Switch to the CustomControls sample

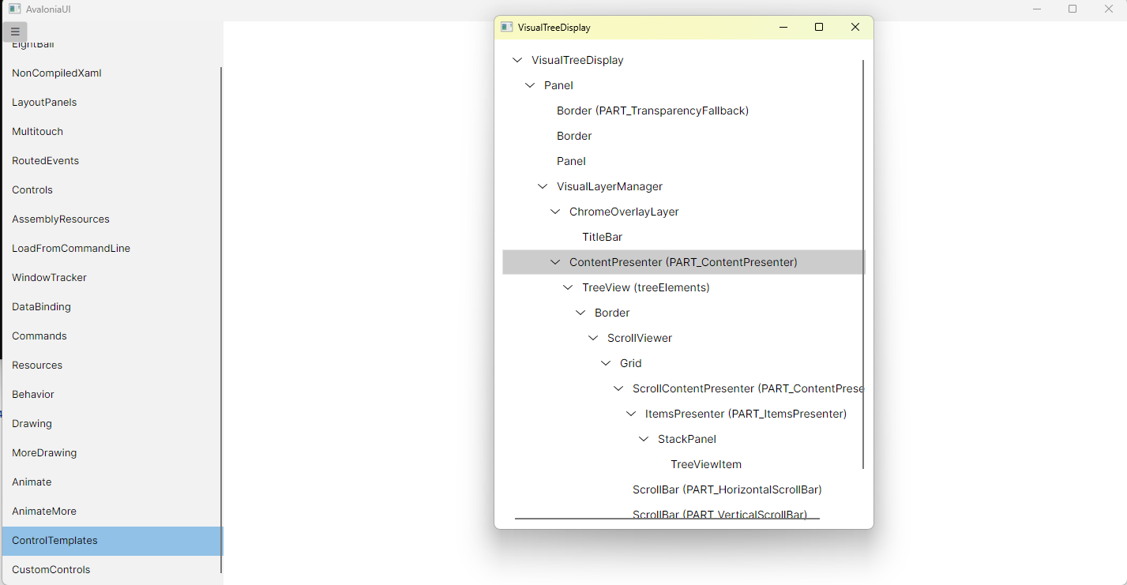click(x=51, y=569)
